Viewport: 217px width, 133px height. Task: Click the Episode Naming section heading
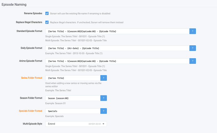tap(14, 5)
